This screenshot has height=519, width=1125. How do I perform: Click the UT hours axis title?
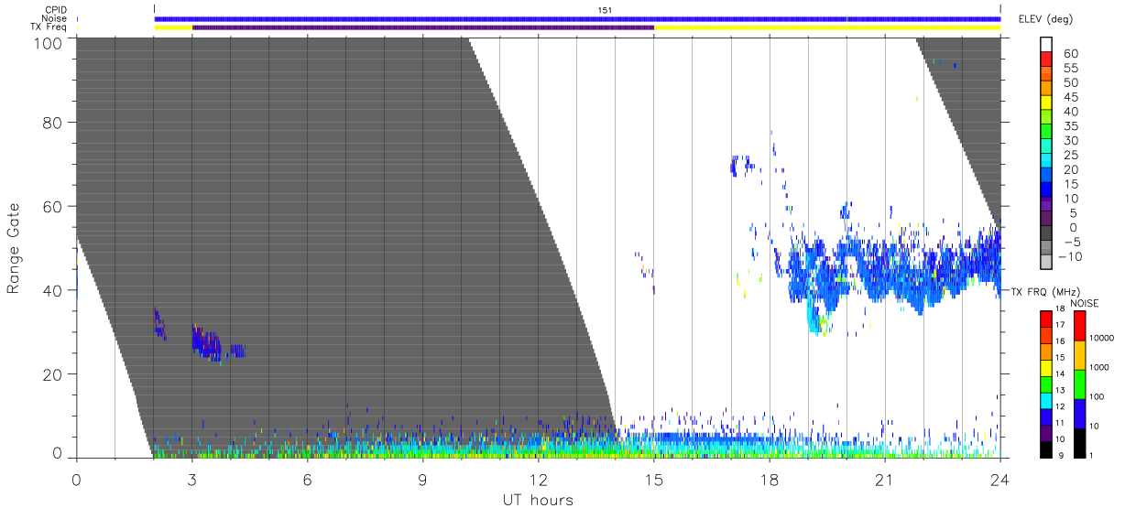coord(537,500)
